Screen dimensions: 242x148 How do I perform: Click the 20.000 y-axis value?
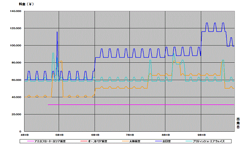coord(16,115)
